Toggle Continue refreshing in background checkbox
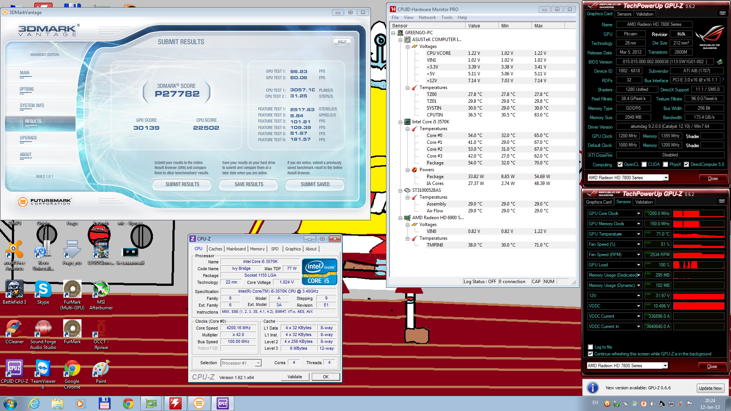Viewport: 731px width, 411px height. [x=590, y=354]
